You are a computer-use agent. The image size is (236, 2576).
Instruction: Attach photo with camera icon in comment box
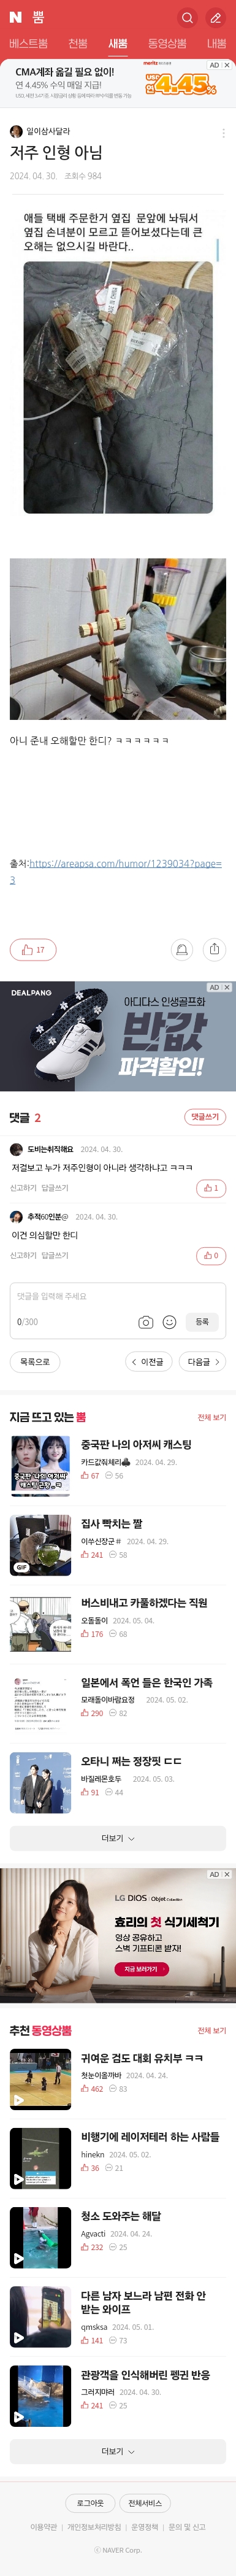(145, 1322)
